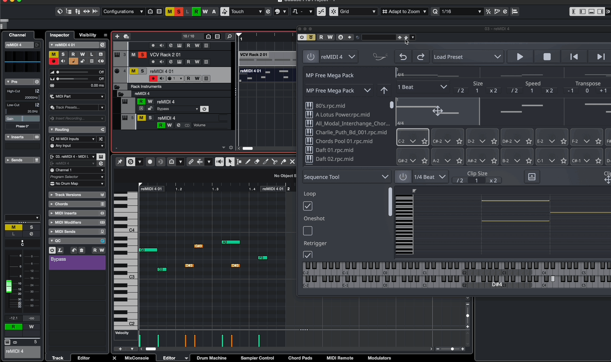Open the 1 Beat dropdown
Image resolution: width=611 pixels, height=362 pixels.
click(x=422, y=87)
